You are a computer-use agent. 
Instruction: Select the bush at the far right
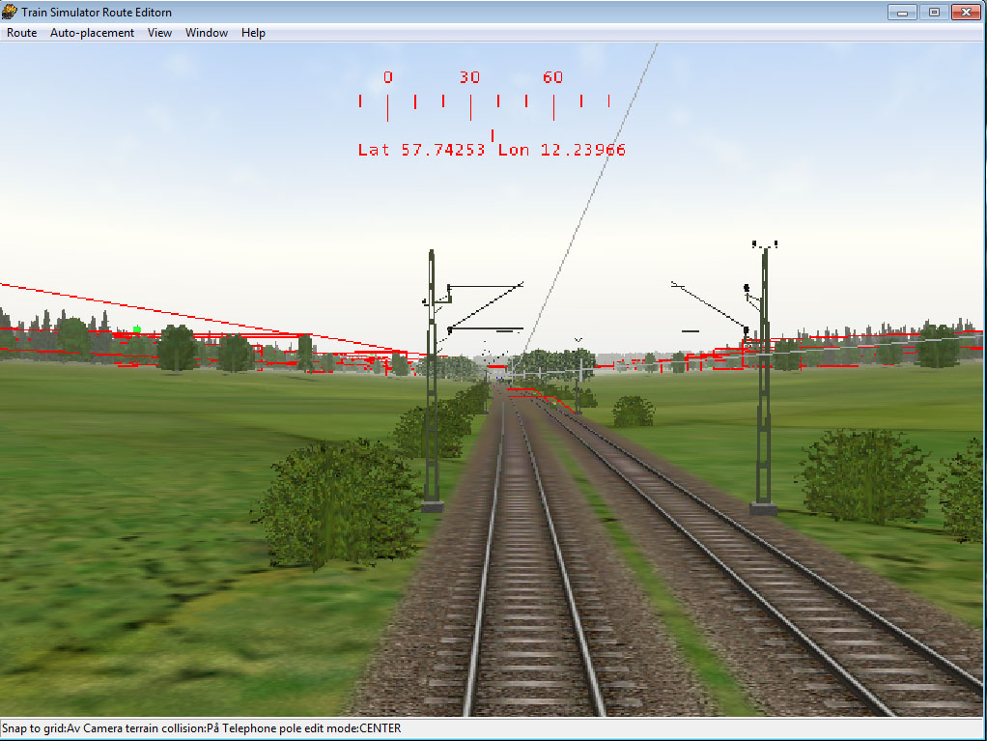tap(966, 488)
